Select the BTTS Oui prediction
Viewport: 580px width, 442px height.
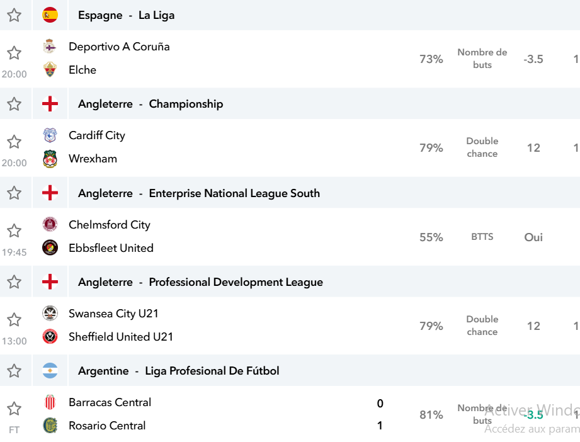[x=533, y=237]
